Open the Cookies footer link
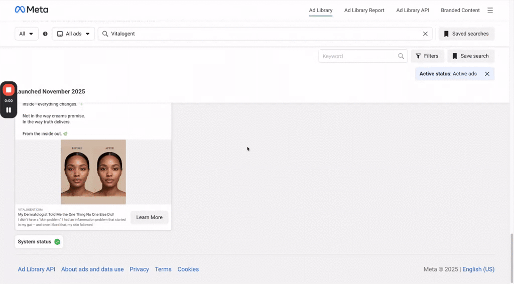The width and height of the screenshot is (514, 284). (x=188, y=269)
